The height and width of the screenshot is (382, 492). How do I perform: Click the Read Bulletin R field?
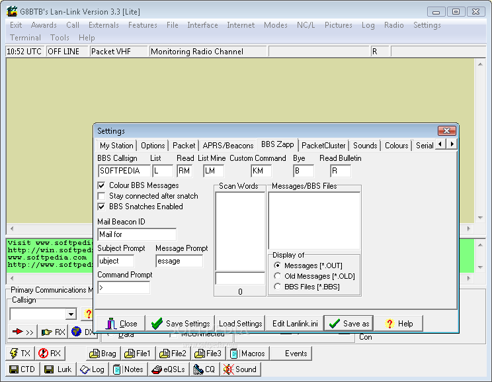(x=341, y=171)
